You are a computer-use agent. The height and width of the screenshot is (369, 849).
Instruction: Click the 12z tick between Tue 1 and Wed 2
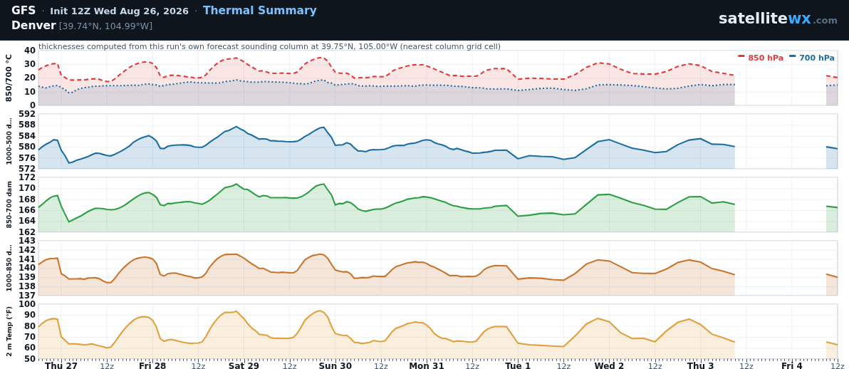[x=563, y=366]
